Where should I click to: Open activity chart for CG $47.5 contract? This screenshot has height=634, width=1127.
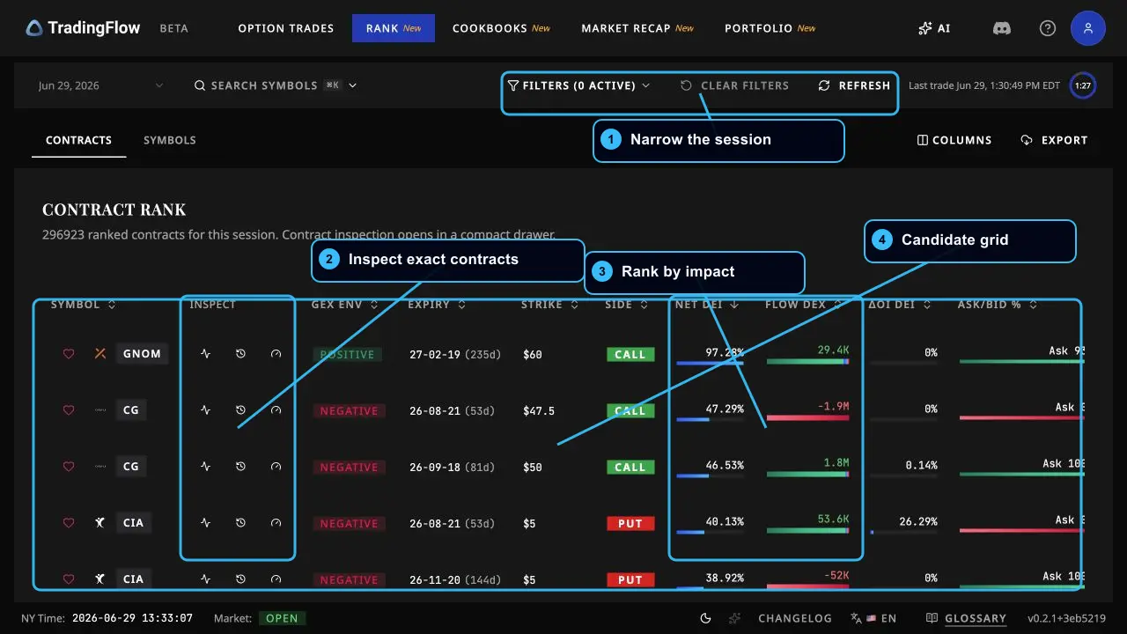tap(206, 410)
